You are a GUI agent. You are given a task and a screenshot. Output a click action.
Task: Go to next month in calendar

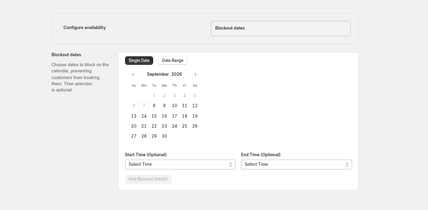coord(195,74)
